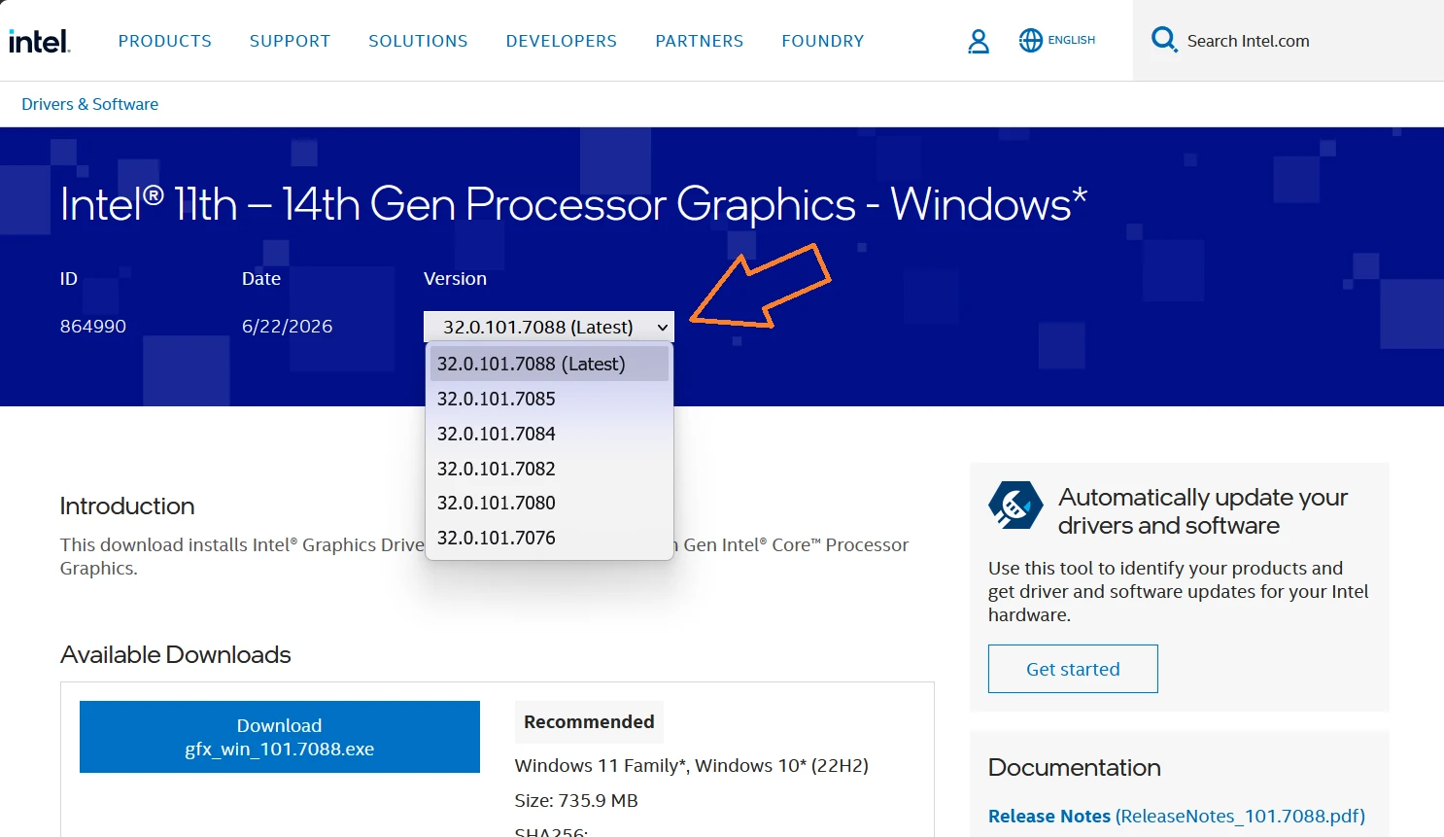Open the Foundry menu
Image resolution: width=1444 pixels, height=837 pixels.
(x=823, y=41)
